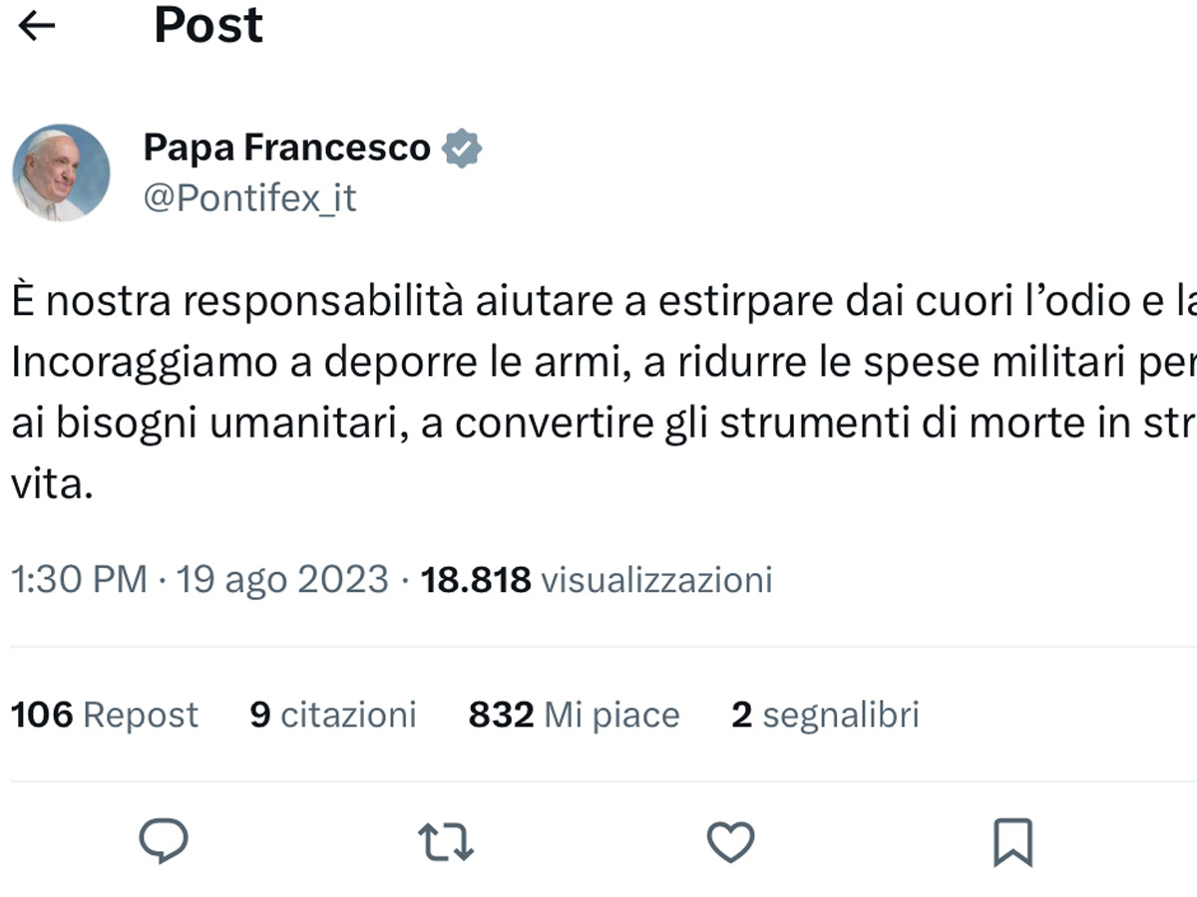The height and width of the screenshot is (897, 1197).
Task: Click the 1:30 PM timestamp
Action: [79, 579]
